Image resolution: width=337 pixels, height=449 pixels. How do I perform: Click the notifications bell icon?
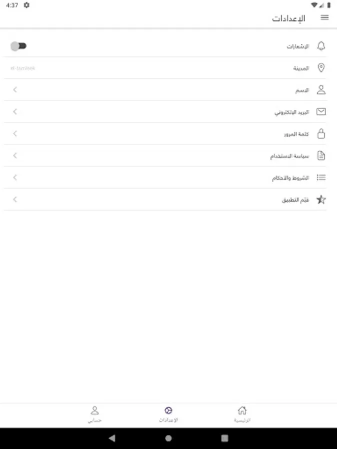coord(321,46)
